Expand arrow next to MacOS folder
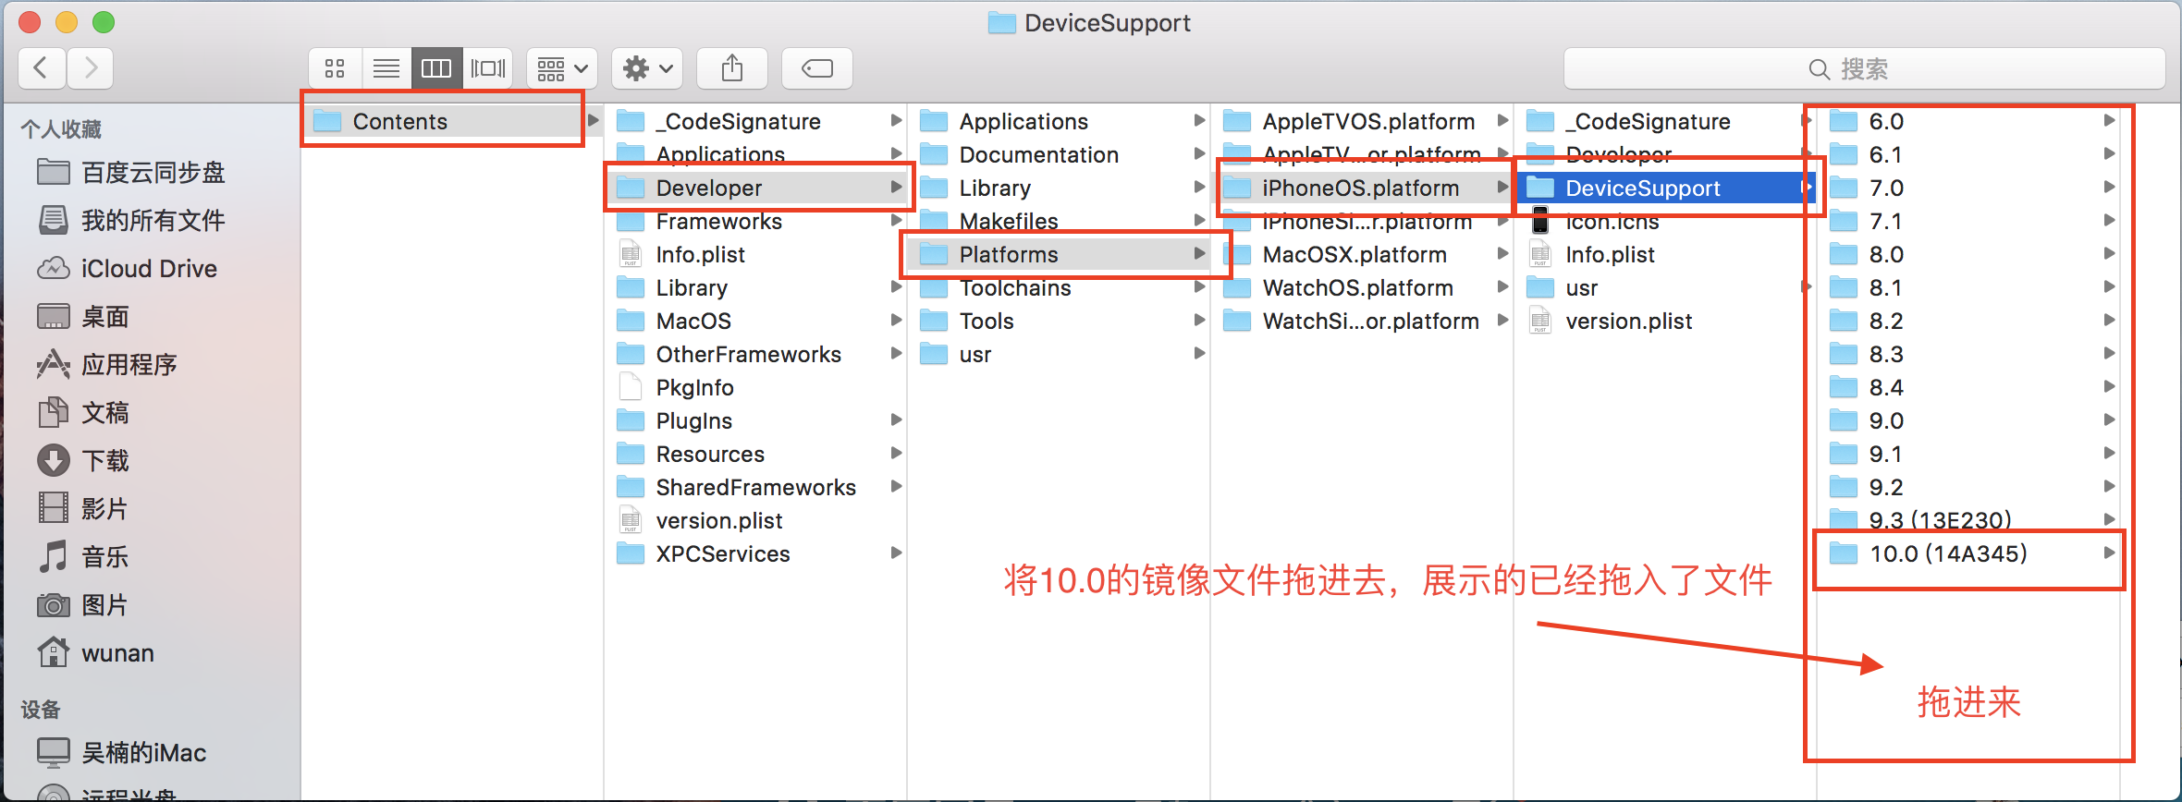This screenshot has width=2182, height=802. click(x=896, y=320)
